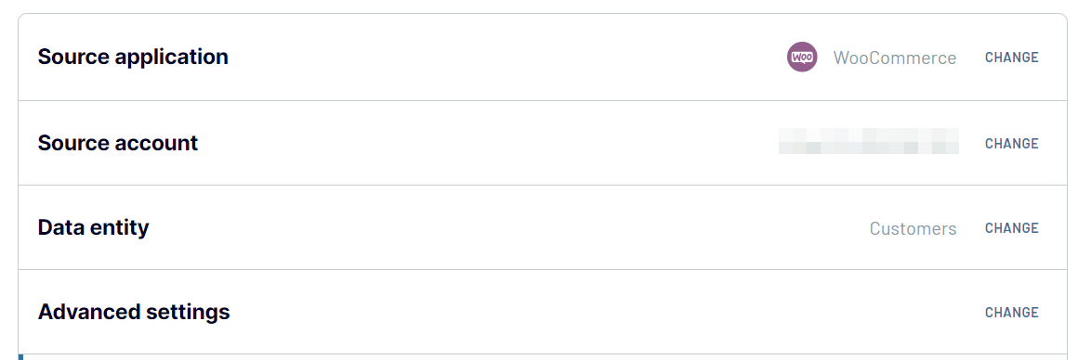Click the divider between Source application and Source account
This screenshot has width=1078, height=360.
click(543, 100)
